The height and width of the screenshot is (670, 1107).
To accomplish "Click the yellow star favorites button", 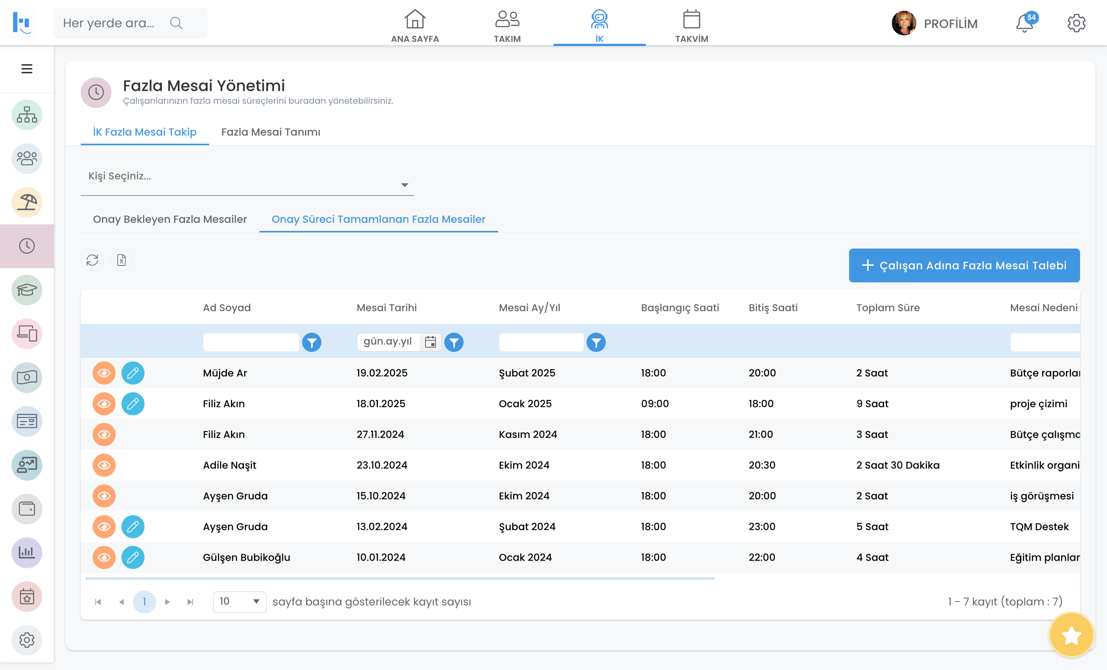I will (x=1071, y=635).
